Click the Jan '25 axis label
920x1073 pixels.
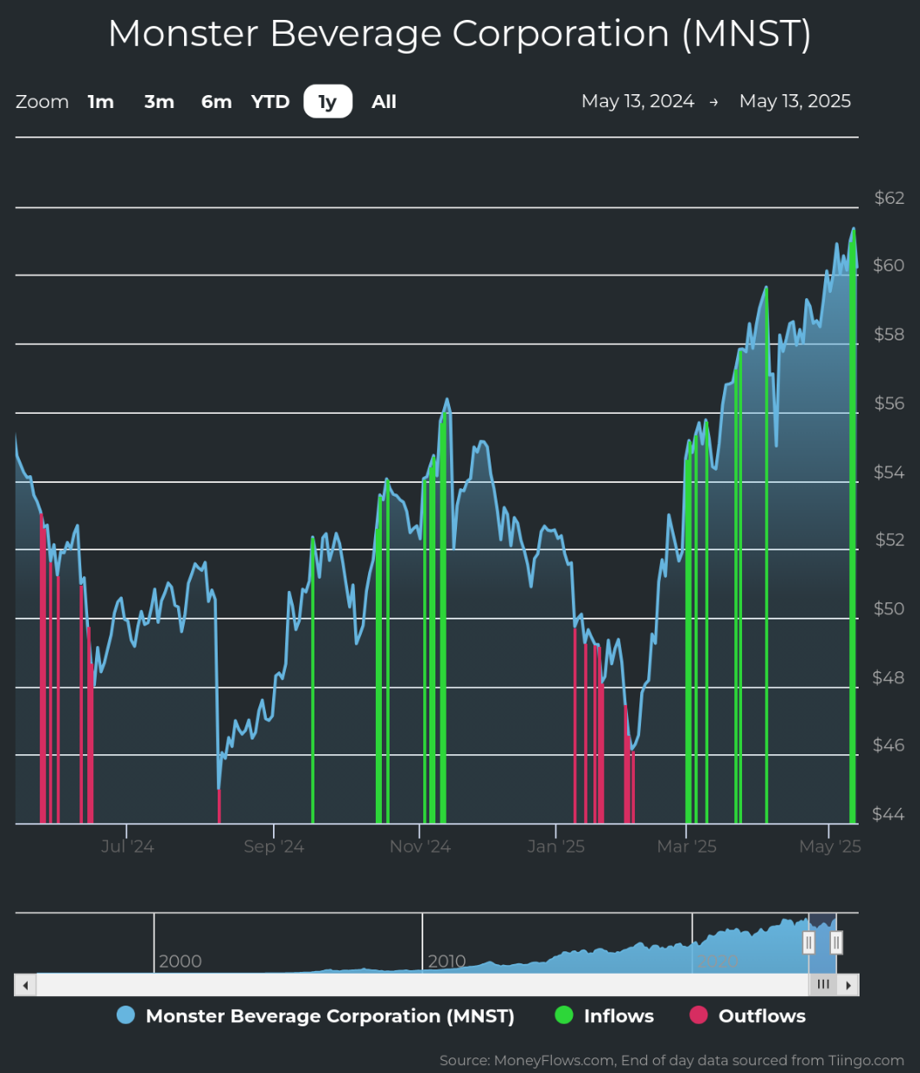(556, 847)
